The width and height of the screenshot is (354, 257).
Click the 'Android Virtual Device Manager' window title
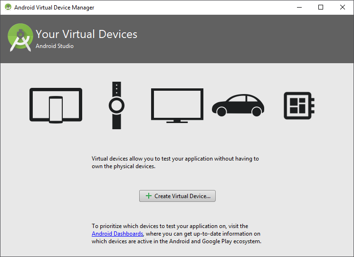[x=54, y=8]
